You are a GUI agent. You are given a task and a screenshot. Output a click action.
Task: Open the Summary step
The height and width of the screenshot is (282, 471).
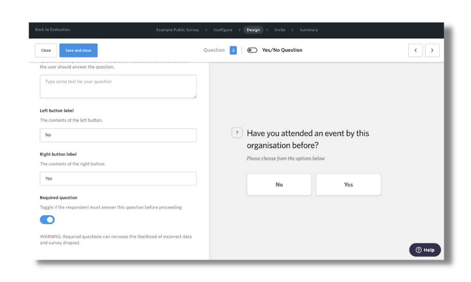coord(309,30)
